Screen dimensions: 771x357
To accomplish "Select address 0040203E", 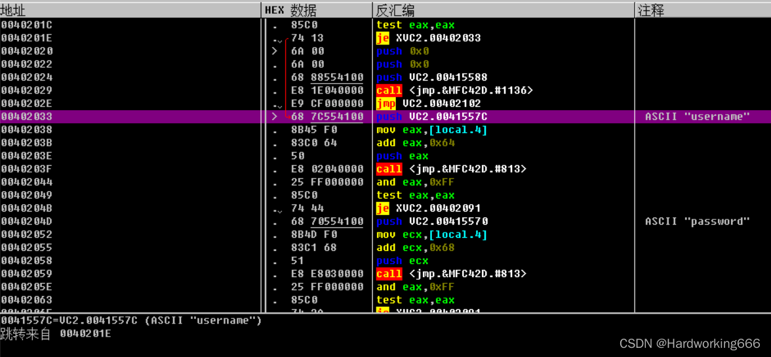I will tap(26, 156).
